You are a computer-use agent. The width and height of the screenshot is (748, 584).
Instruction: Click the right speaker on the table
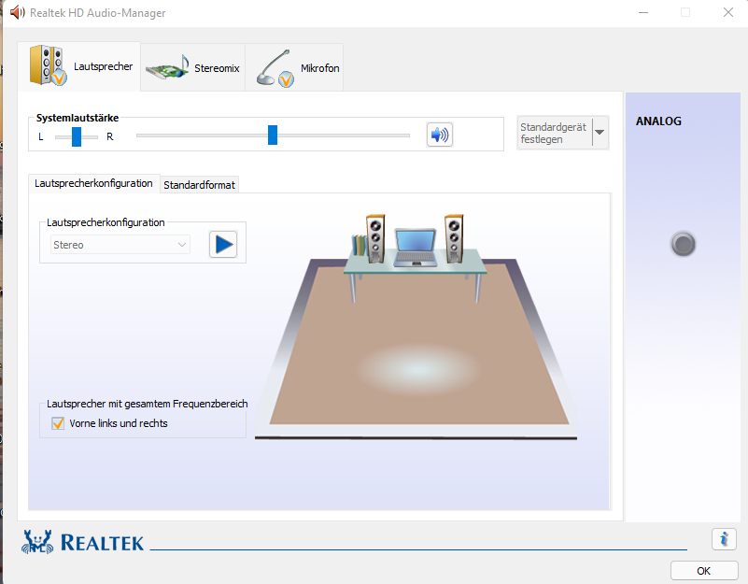[454, 238]
